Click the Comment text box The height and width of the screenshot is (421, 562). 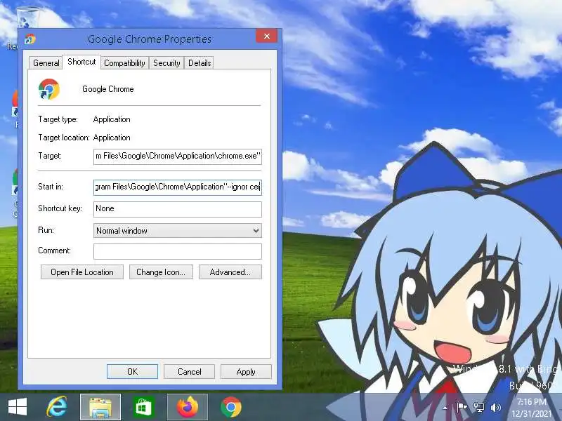click(x=178, y=251)
